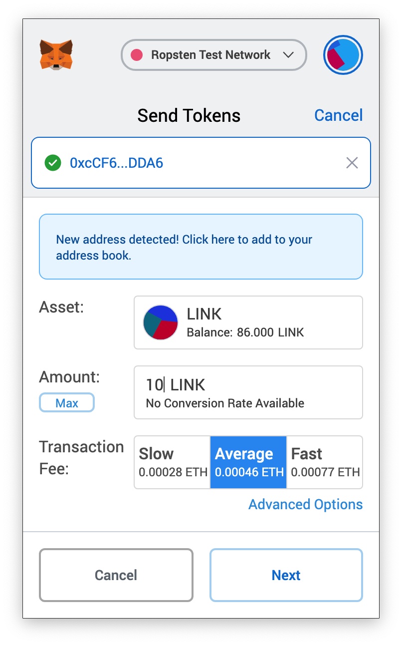
Task: Focus the Amount input showing 10 LINK
Action: pos(248,392)
